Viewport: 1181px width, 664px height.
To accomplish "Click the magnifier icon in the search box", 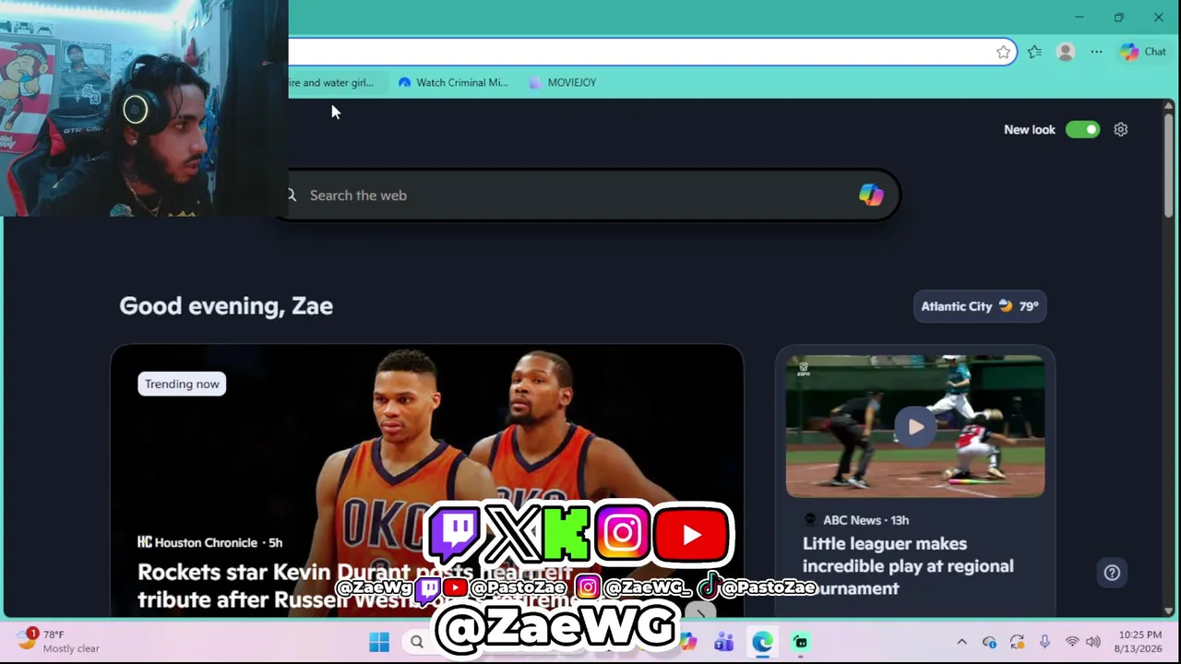I will (292, 196).
